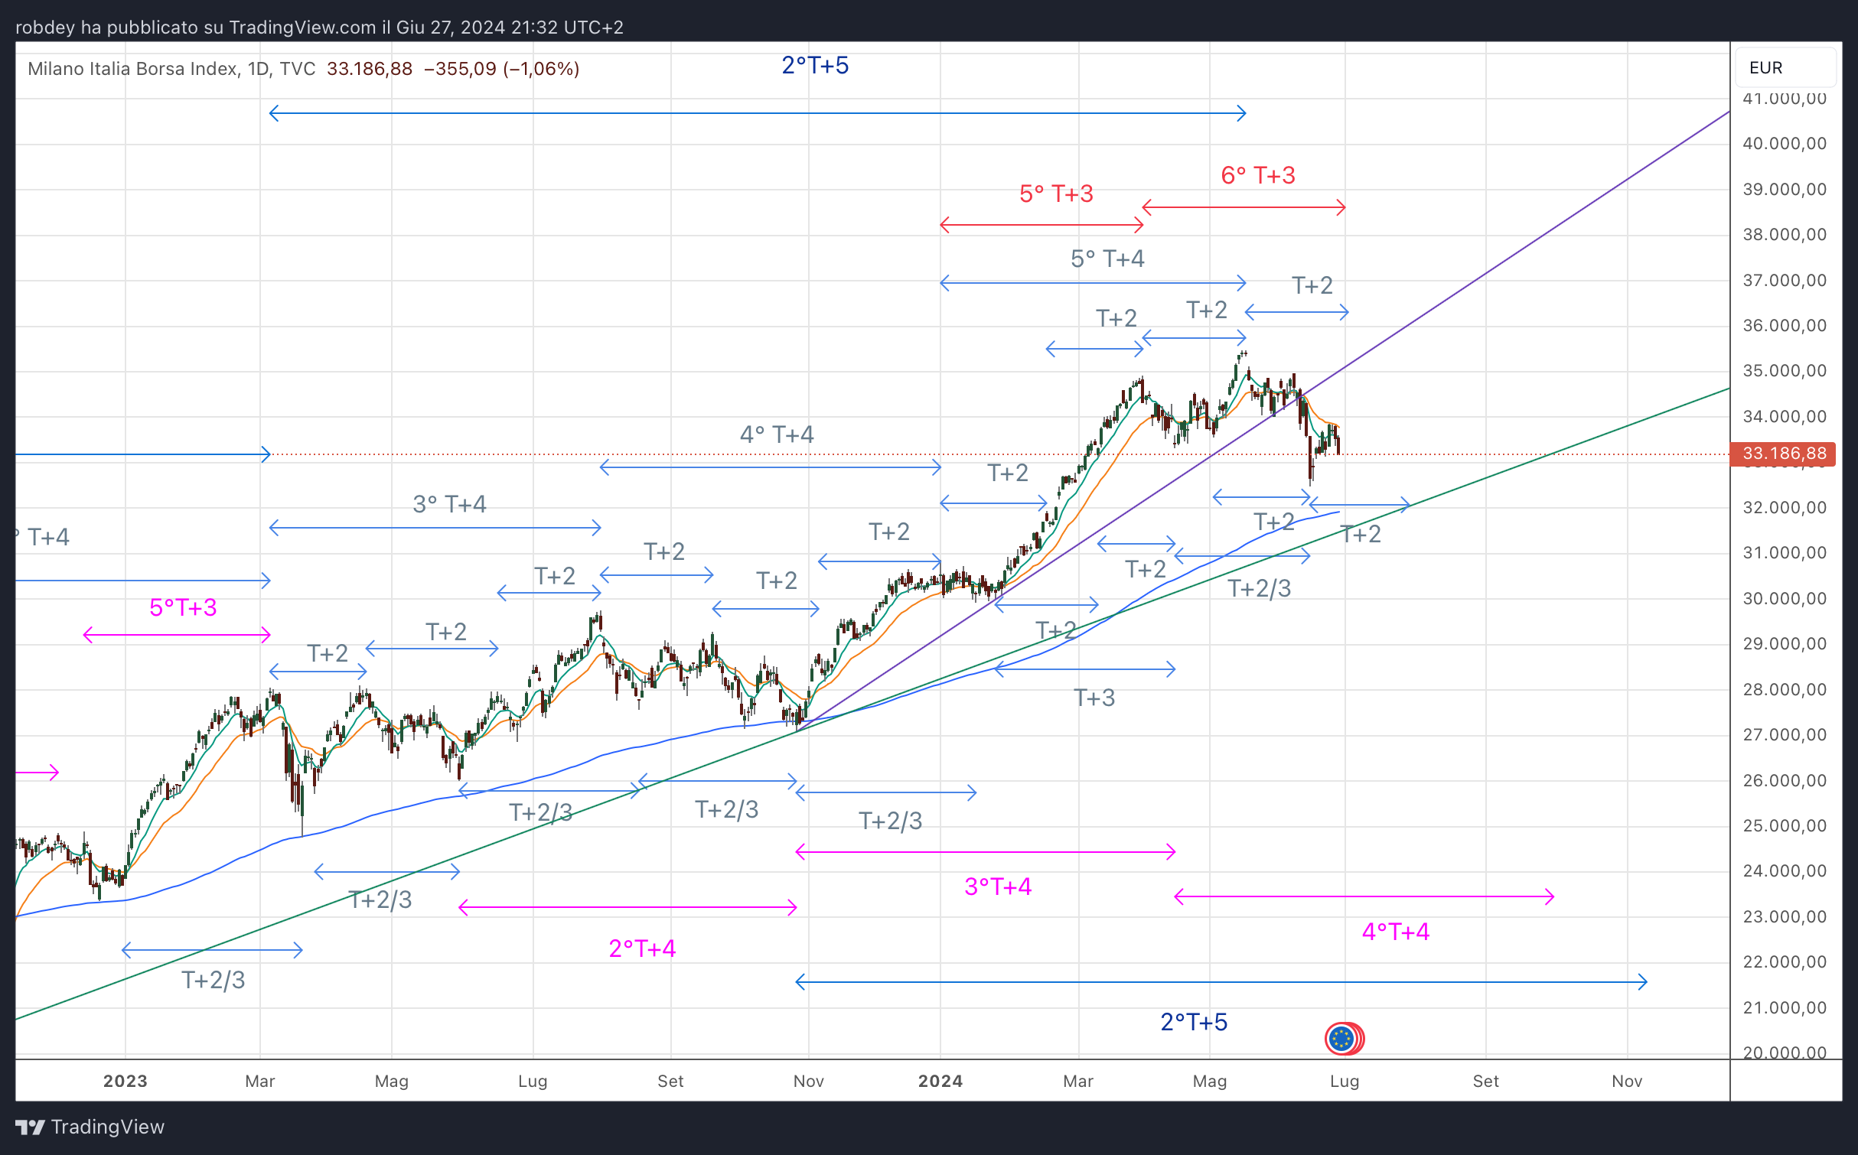Click the Set label before 2024
This screenshot has height=1155, width=1858.
tap(670, 1082)
